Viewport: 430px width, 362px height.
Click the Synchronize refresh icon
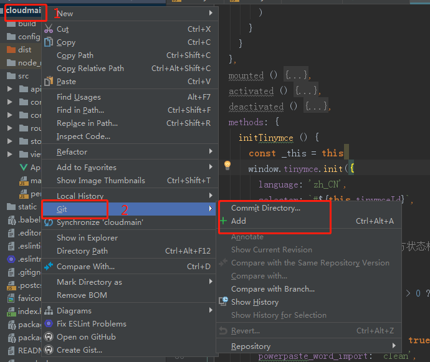(x=49, y=222)
